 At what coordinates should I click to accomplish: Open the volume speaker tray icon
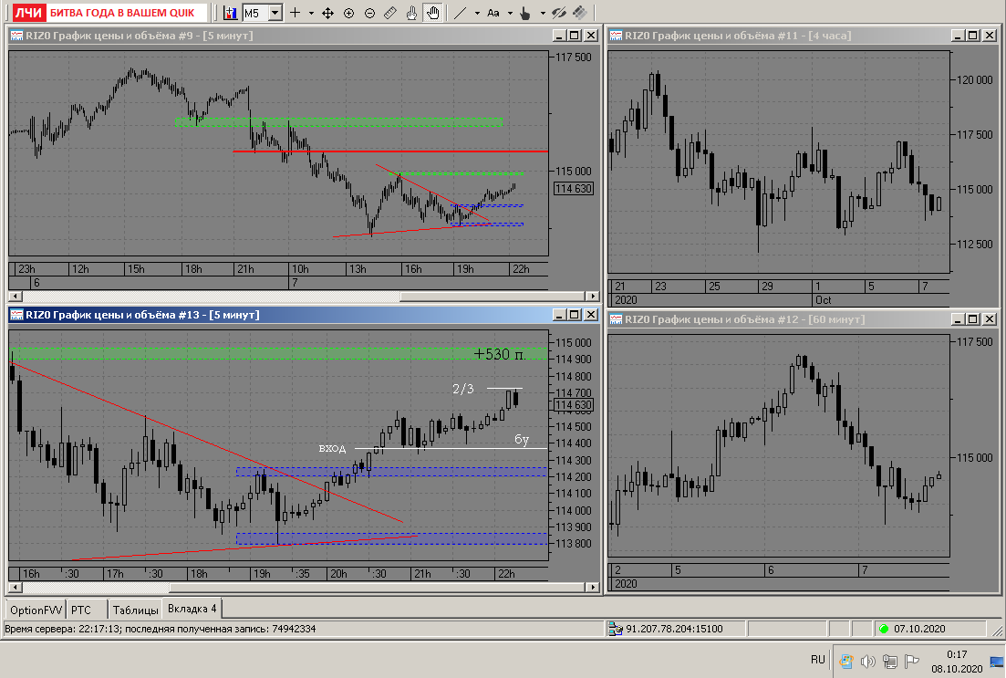point(868,662)
